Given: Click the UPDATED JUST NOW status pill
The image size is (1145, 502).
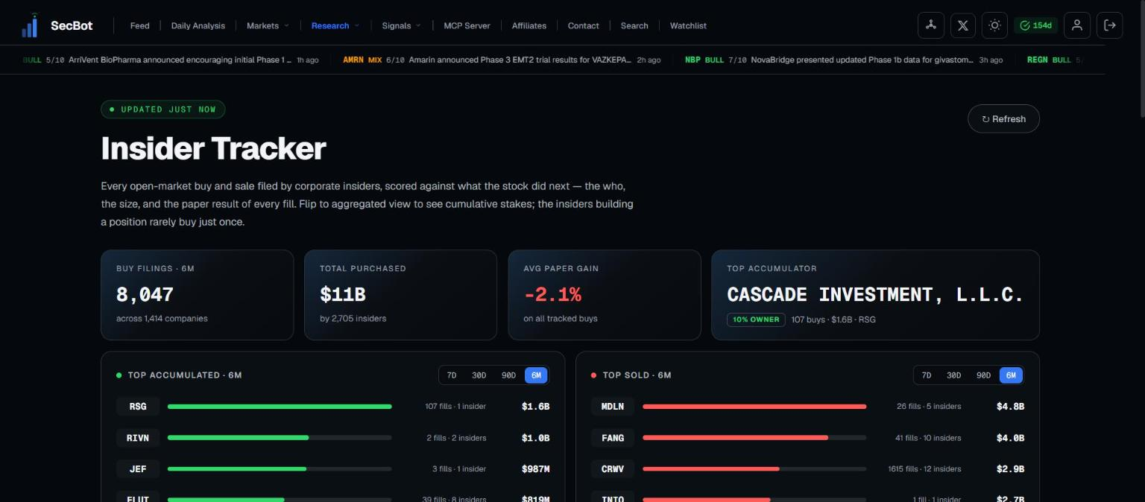Looking at the screenshot, I should (163, 109).
